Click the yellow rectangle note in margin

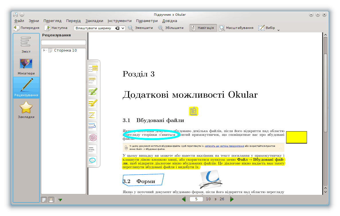[296, 137]
